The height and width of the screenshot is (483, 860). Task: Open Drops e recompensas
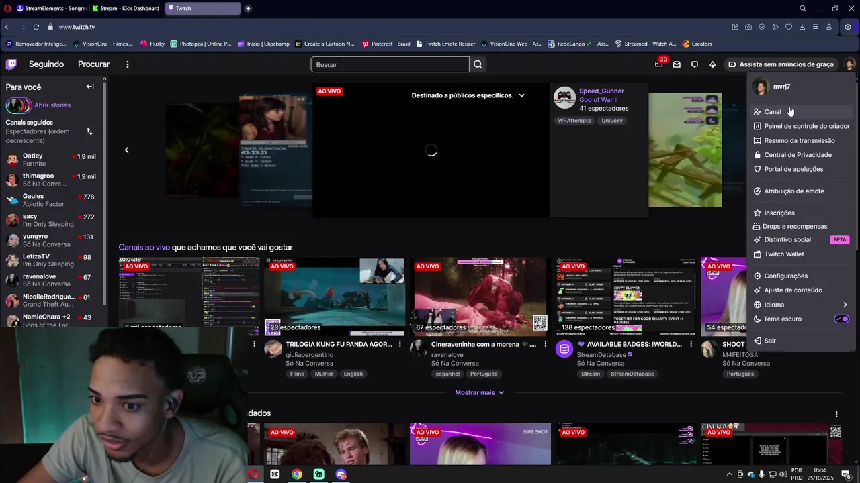(x=802, y=226)
